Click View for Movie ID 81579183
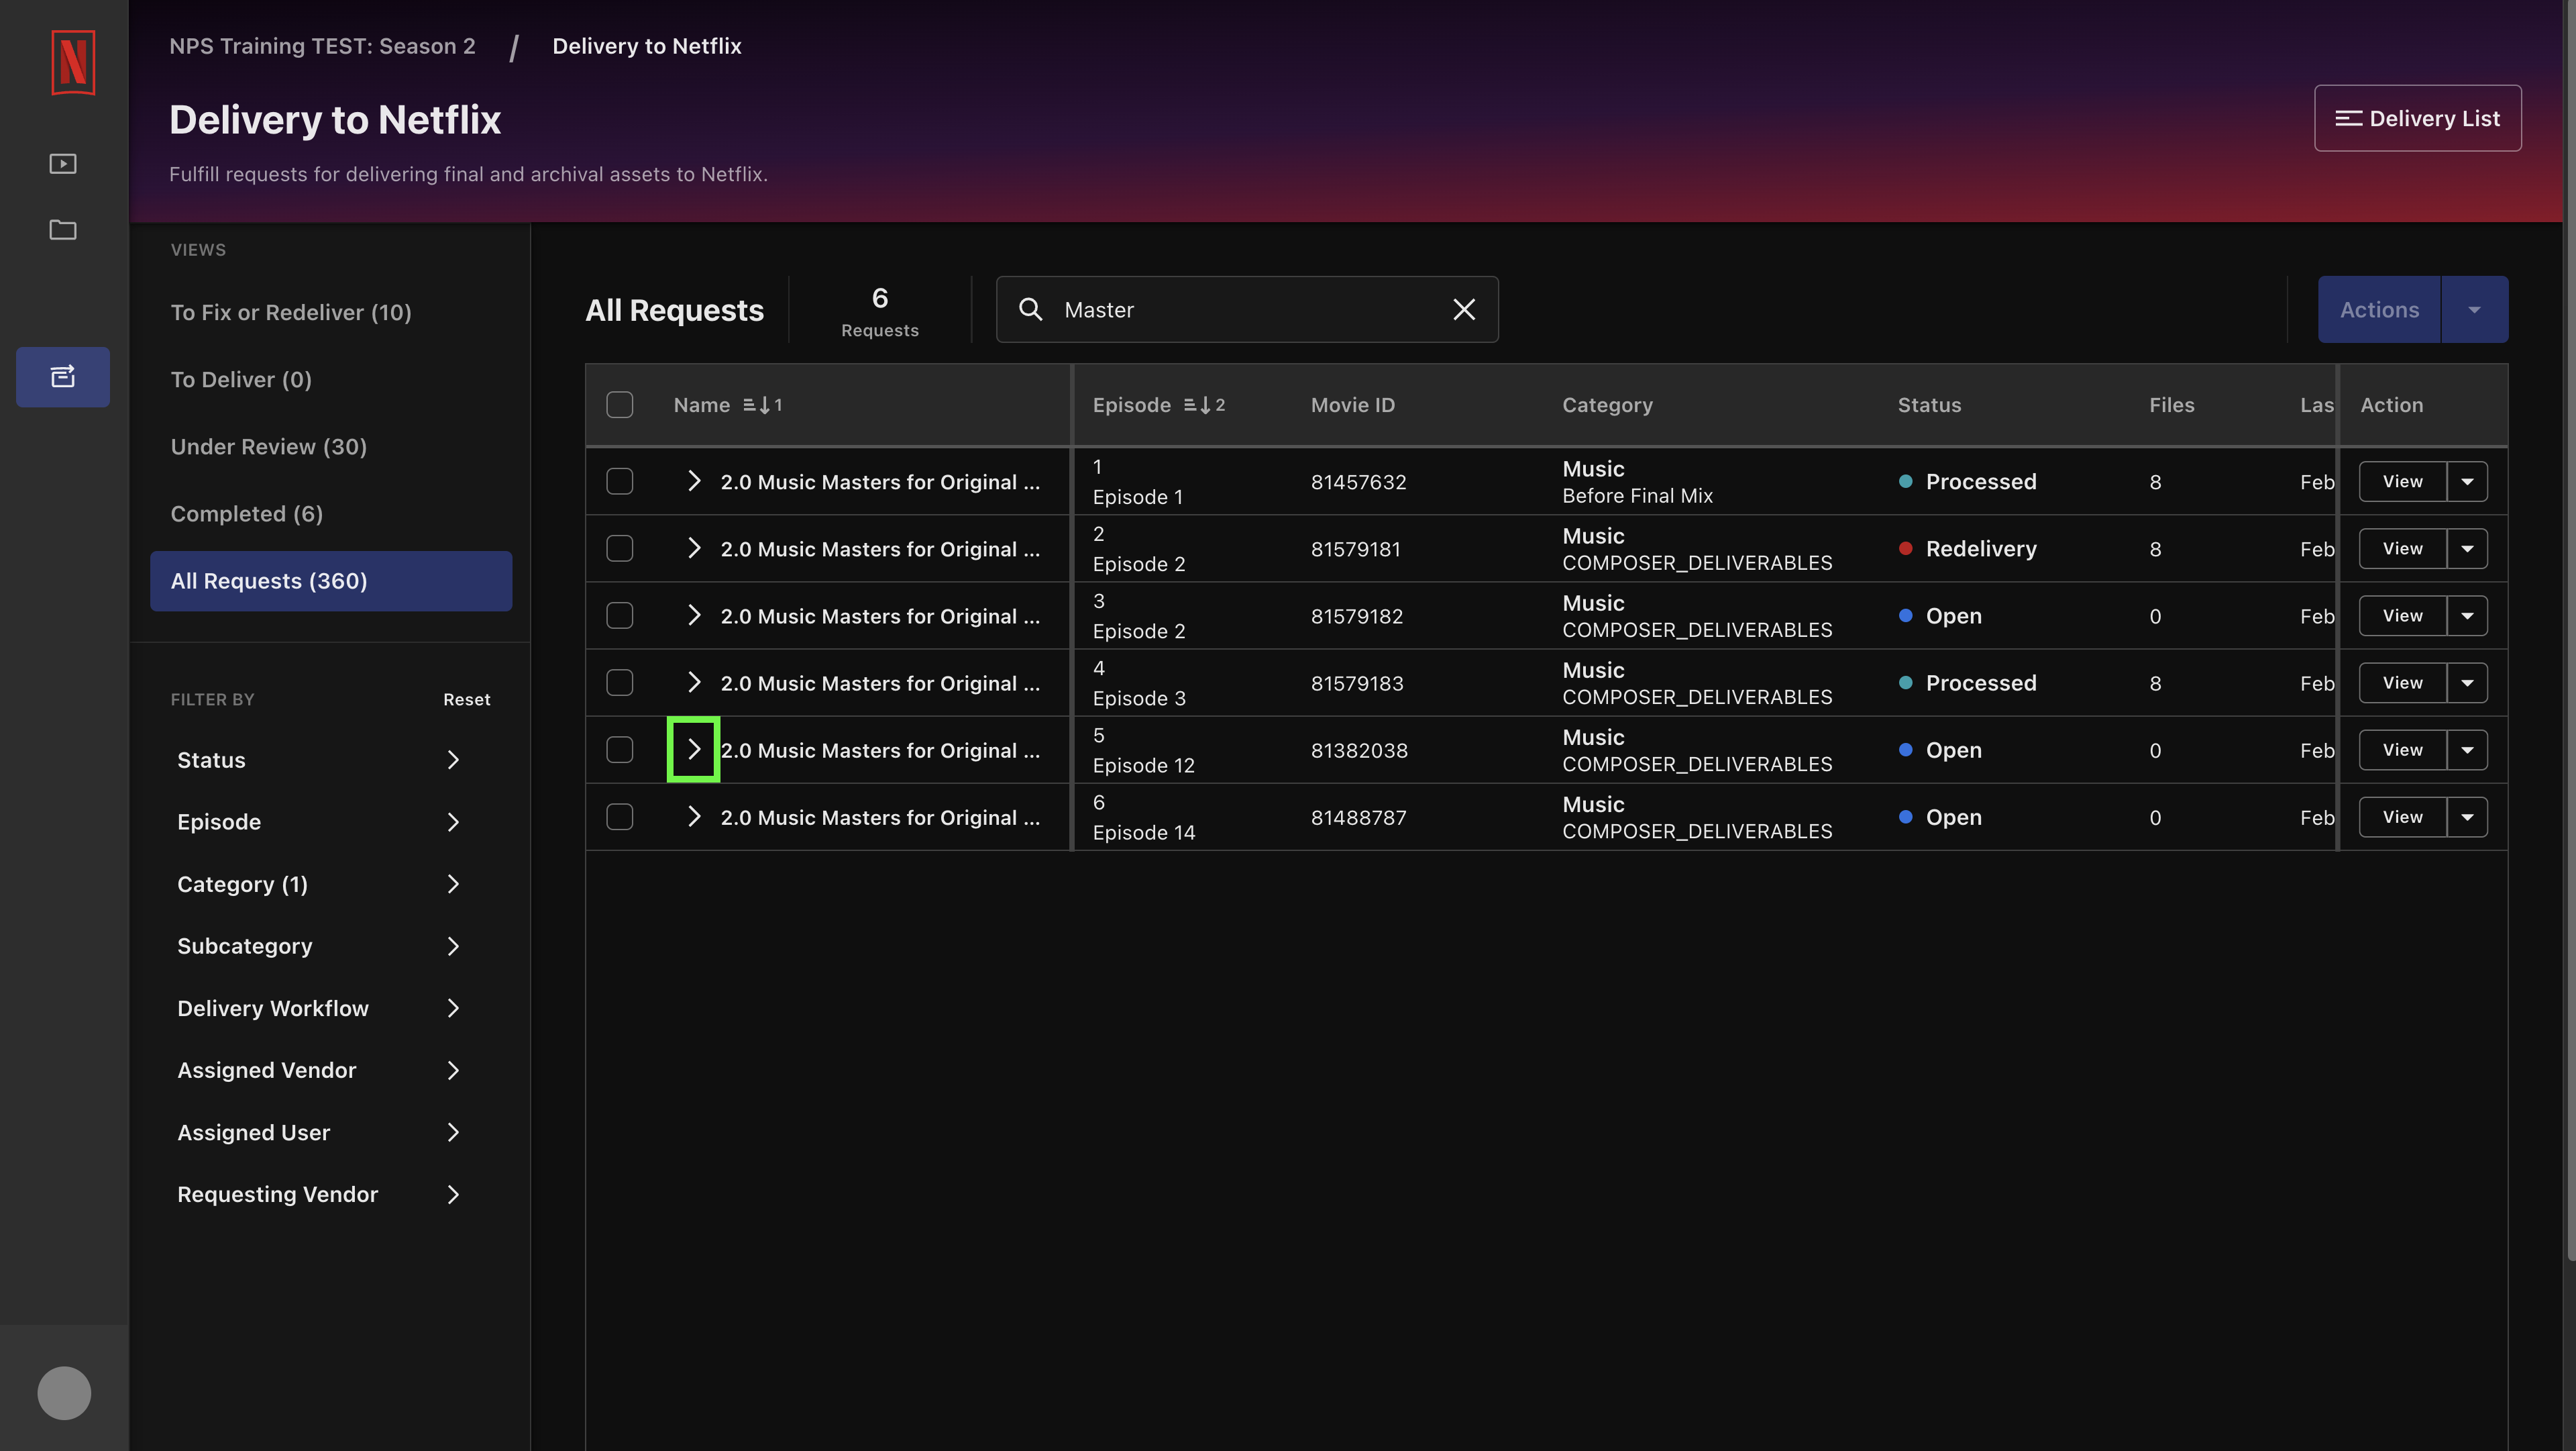Viewport: 2576px width, 1451px height. (x=2402, y=683)
